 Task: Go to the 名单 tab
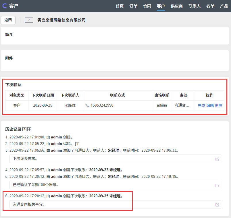[210, 6]
